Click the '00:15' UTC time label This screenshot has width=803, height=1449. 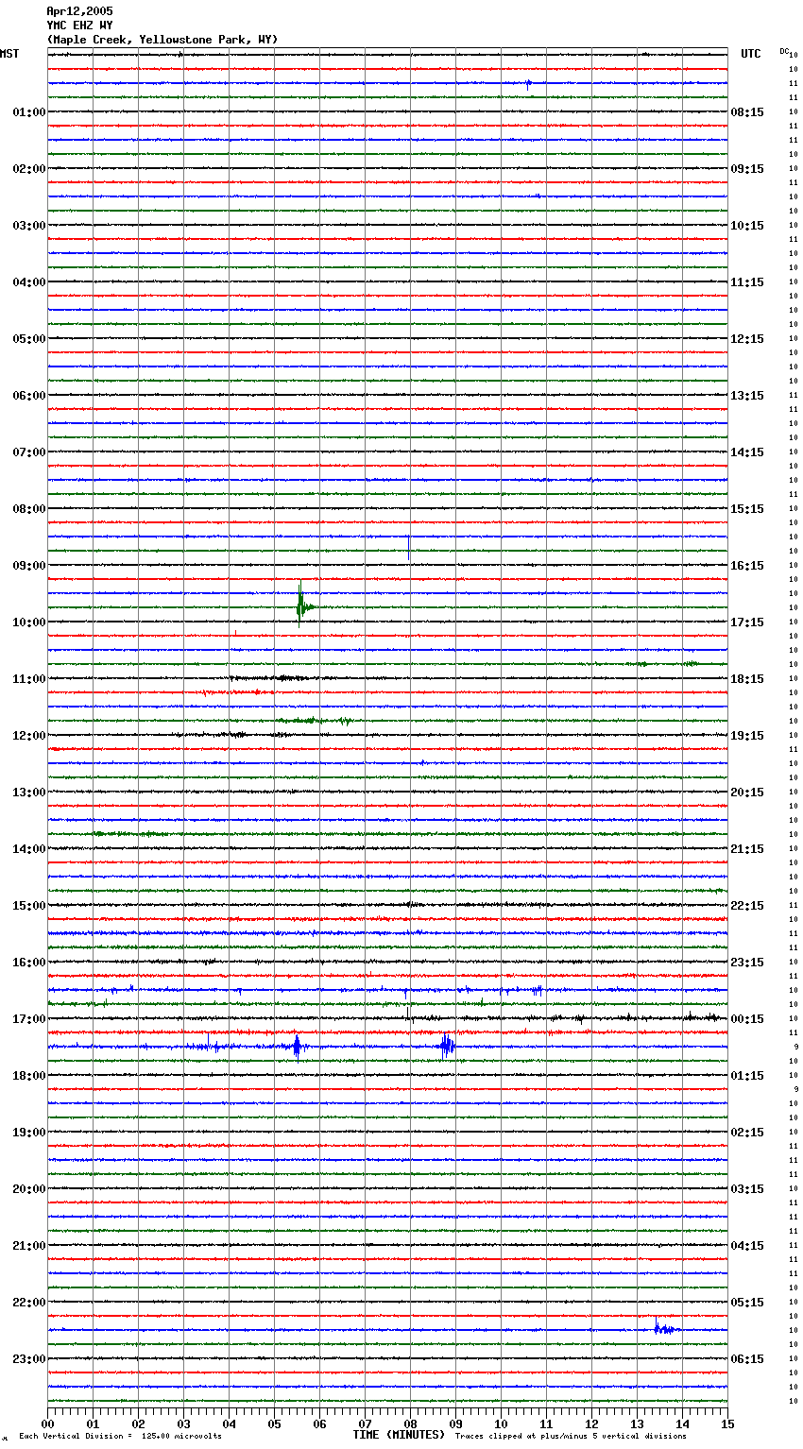(747, 1019)
